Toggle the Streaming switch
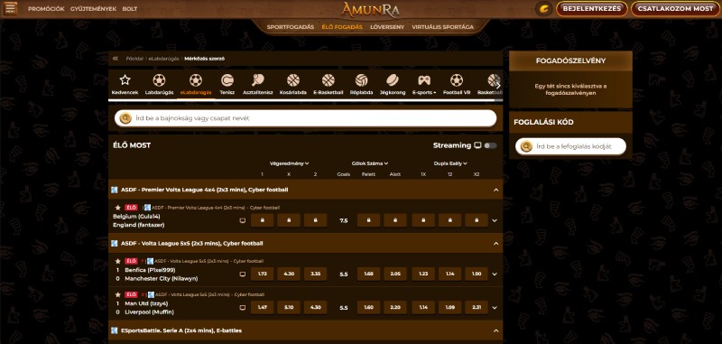This screenshot has width=722, height=344. (490, 145)
